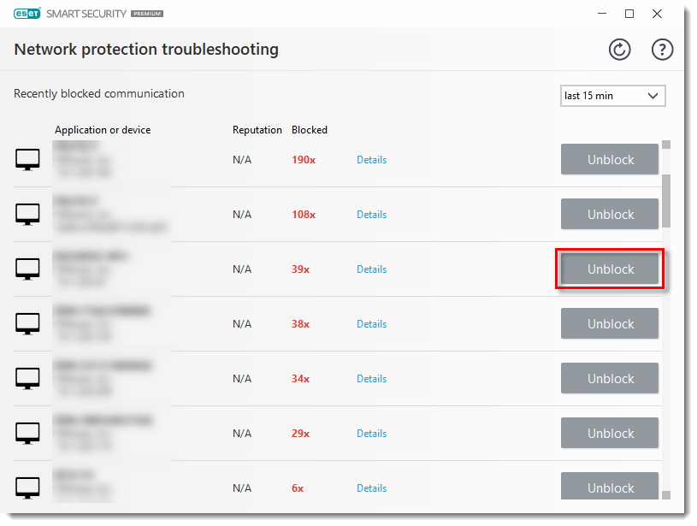
Task: Select the device icon in the 39x row
Action: [27, 269]
